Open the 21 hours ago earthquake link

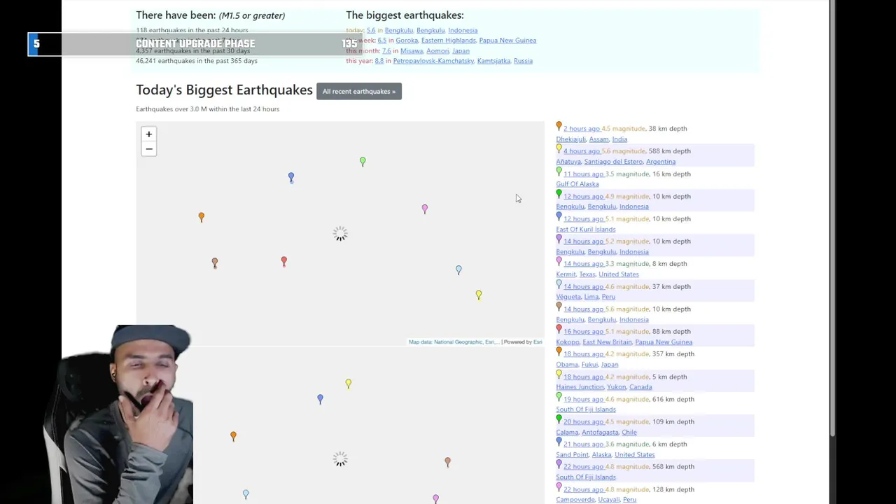[583, 444]
